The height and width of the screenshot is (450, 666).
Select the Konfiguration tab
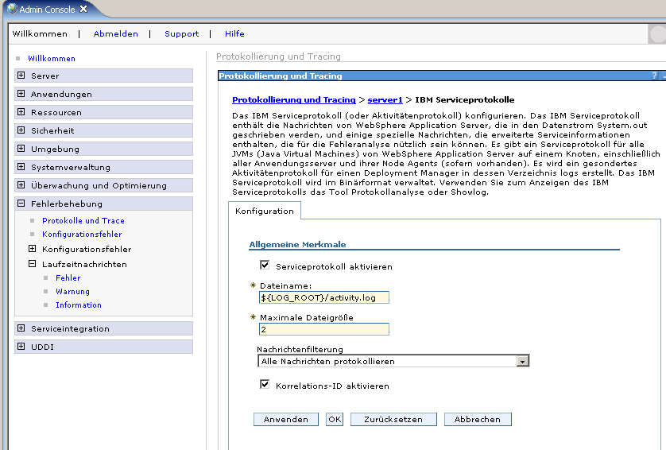(x=265, y=211)
